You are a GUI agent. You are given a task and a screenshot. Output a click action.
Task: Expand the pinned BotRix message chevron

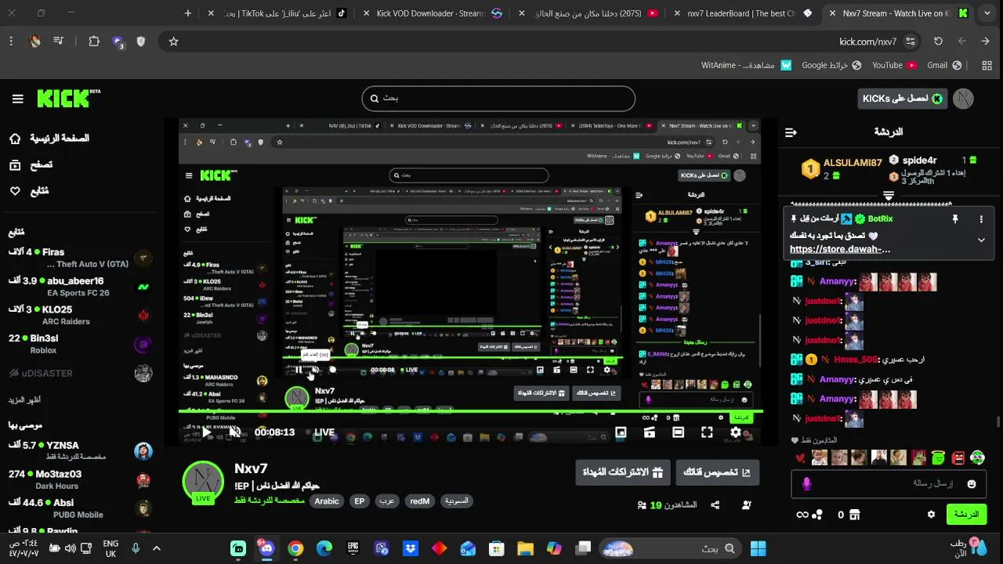[x=981, y=240]
